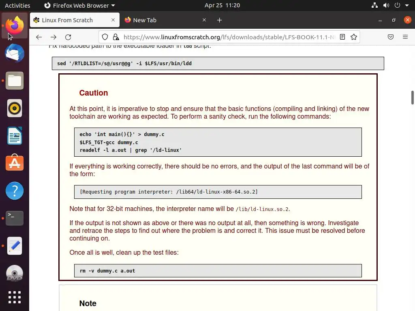
Task: Go forward to the next page
Action: [53, 37]
